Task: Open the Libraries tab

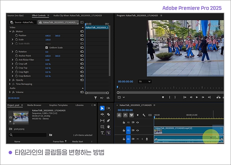Action: pyautogui.click(x=80, y=105)
